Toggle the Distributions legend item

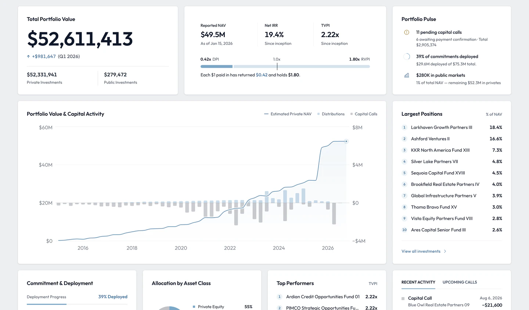coord(331,114)
